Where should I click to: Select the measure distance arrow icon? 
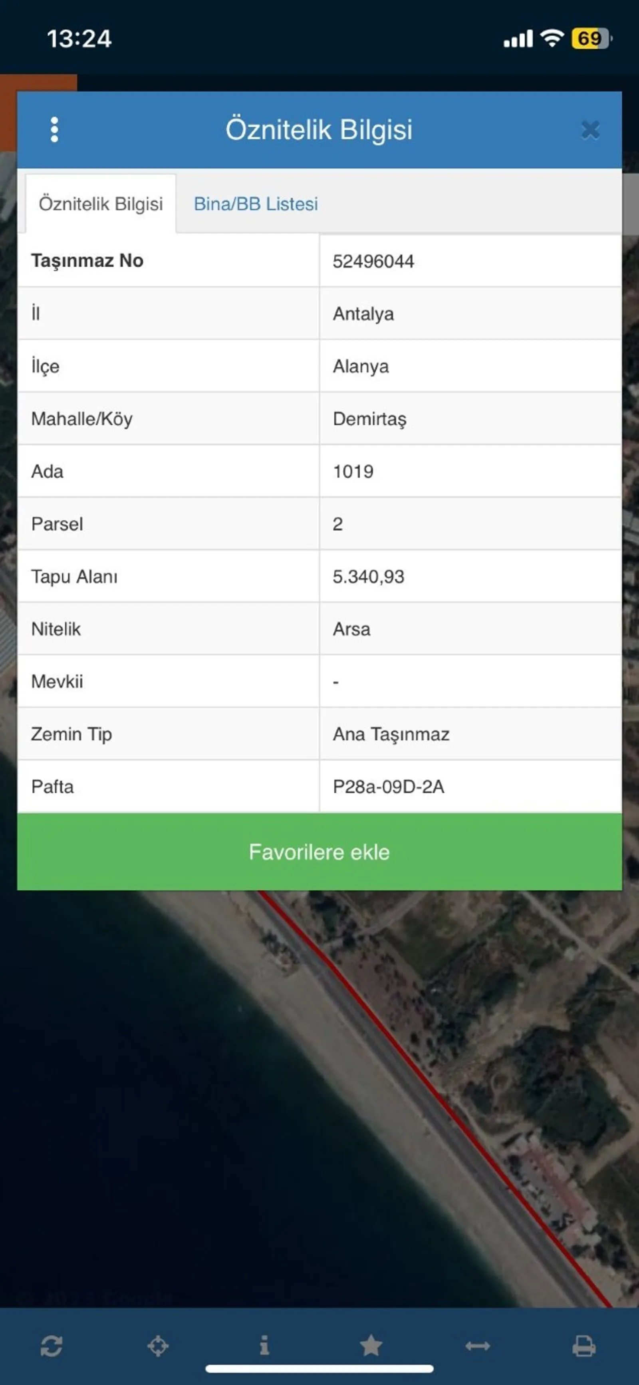477,1346
